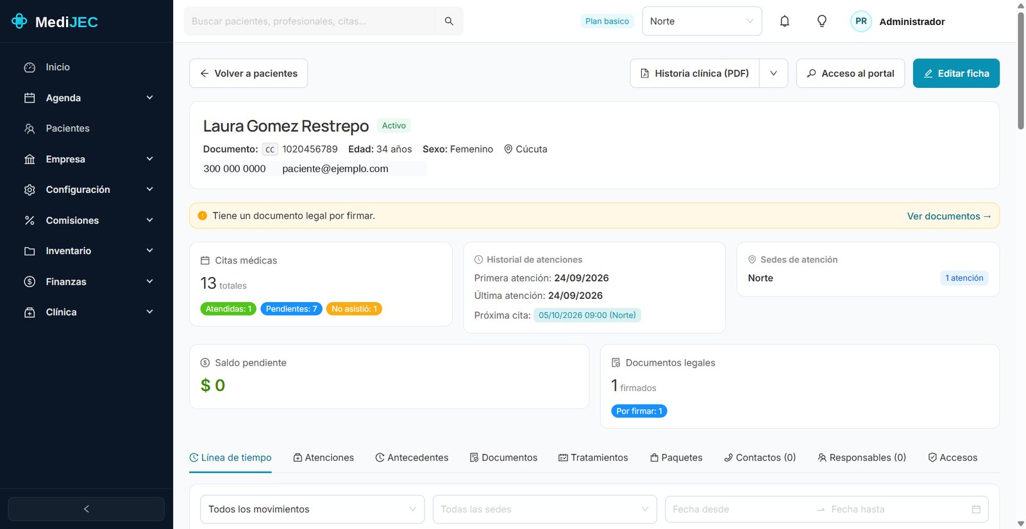The width and height of the screenshot is (1026, 529).
Task: Click the MediJEC logo icon
Action: click(19, 21)
